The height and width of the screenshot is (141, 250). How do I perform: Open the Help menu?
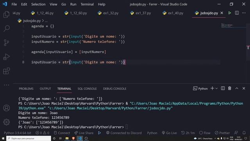[x=102, y=4]
